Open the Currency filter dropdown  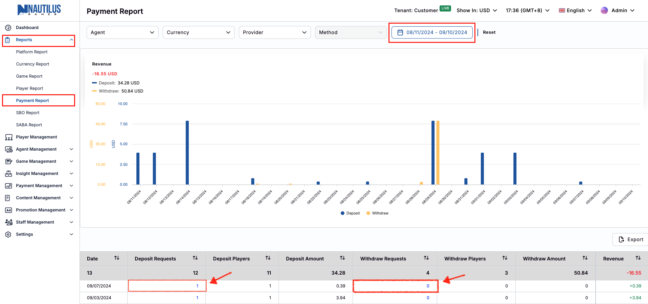click(198, 32)
